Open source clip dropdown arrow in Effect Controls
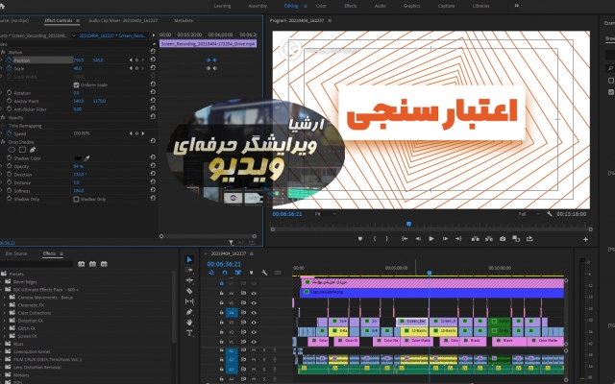 click(x=73, y=36)
